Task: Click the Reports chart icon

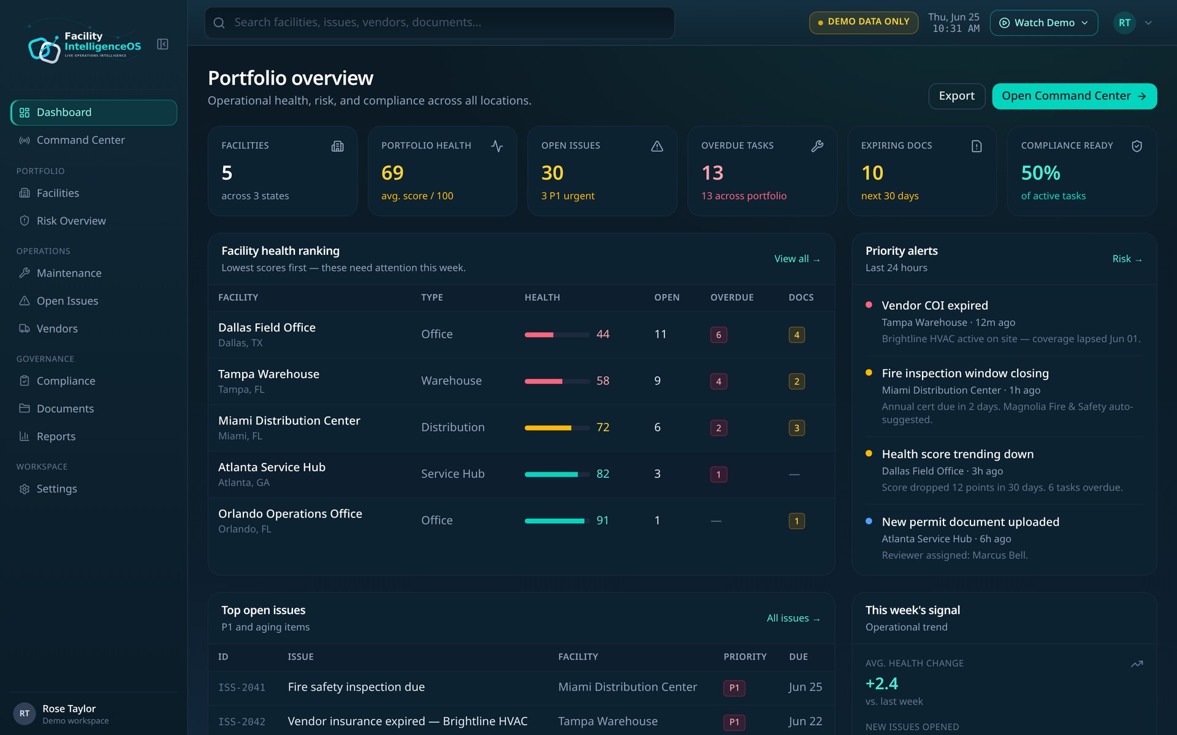Action: pyautogui.click(x=25, y=436)
